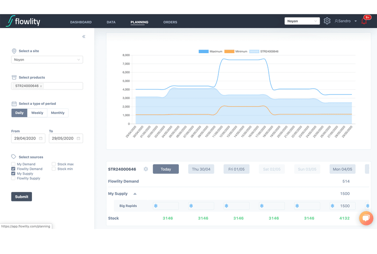The width and height of the screenshot is (377, 254).
Task: Collapse the My Supply row arrow
Action: [x=135, y=193]
